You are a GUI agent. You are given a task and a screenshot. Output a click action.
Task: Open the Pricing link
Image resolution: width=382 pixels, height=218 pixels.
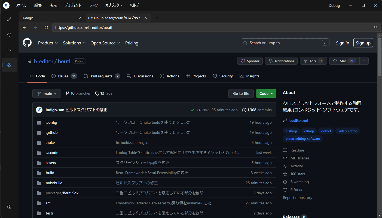(x=132, y=43)
